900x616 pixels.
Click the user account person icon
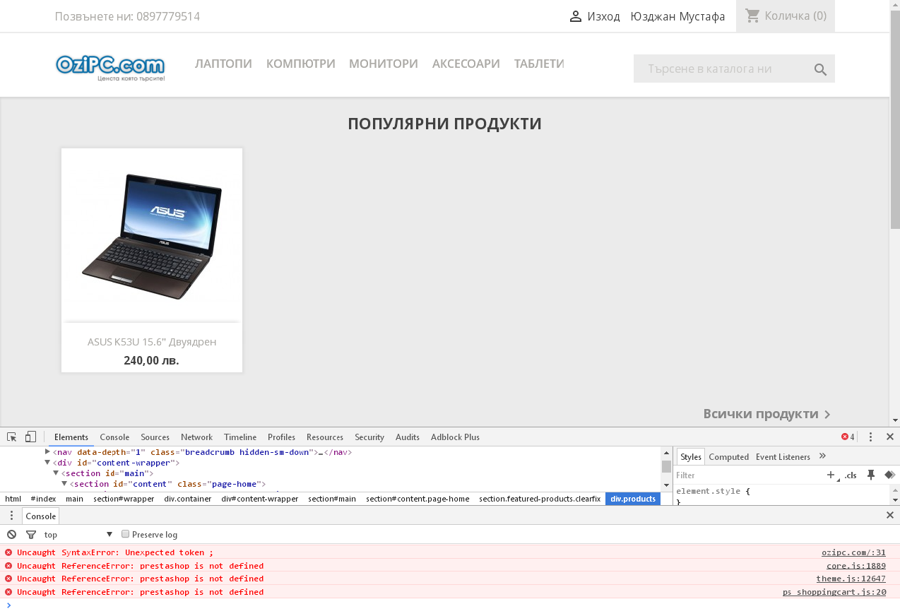click(576, 16)
